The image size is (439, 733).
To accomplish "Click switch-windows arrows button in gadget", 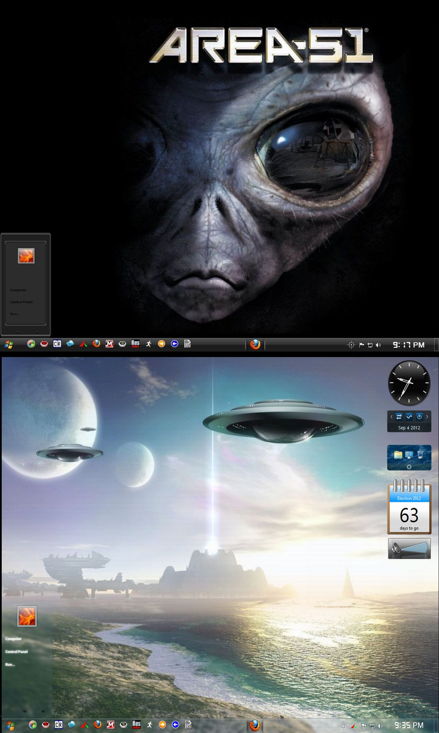I will point(399,417).
